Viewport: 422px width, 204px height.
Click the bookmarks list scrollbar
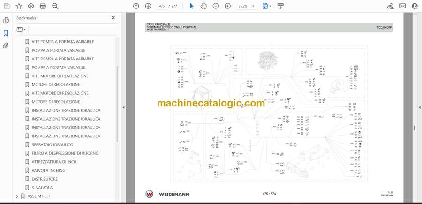(117, 104)
